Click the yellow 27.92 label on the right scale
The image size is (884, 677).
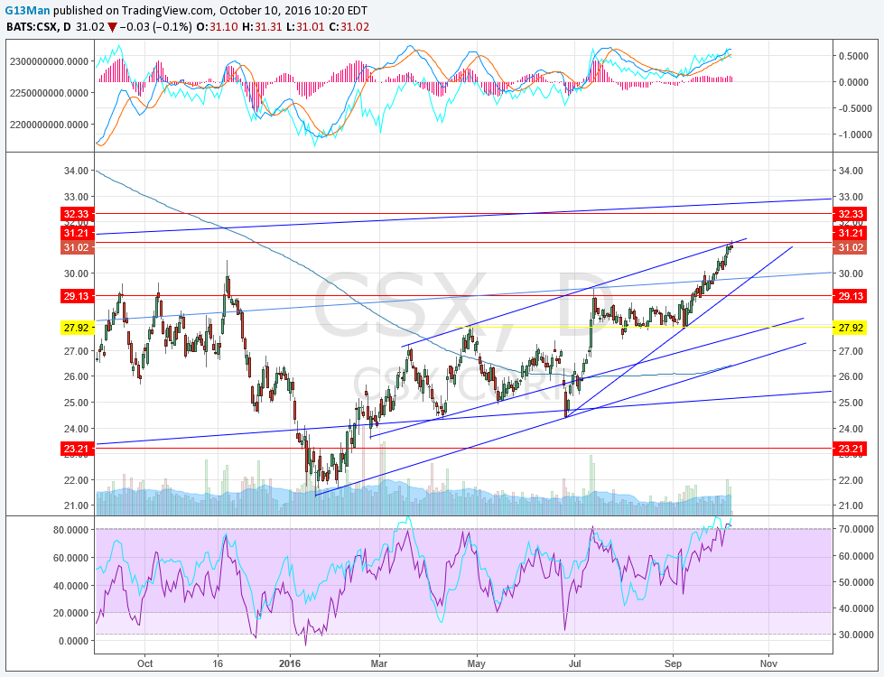pyautogui.click(x=850, y=328)
